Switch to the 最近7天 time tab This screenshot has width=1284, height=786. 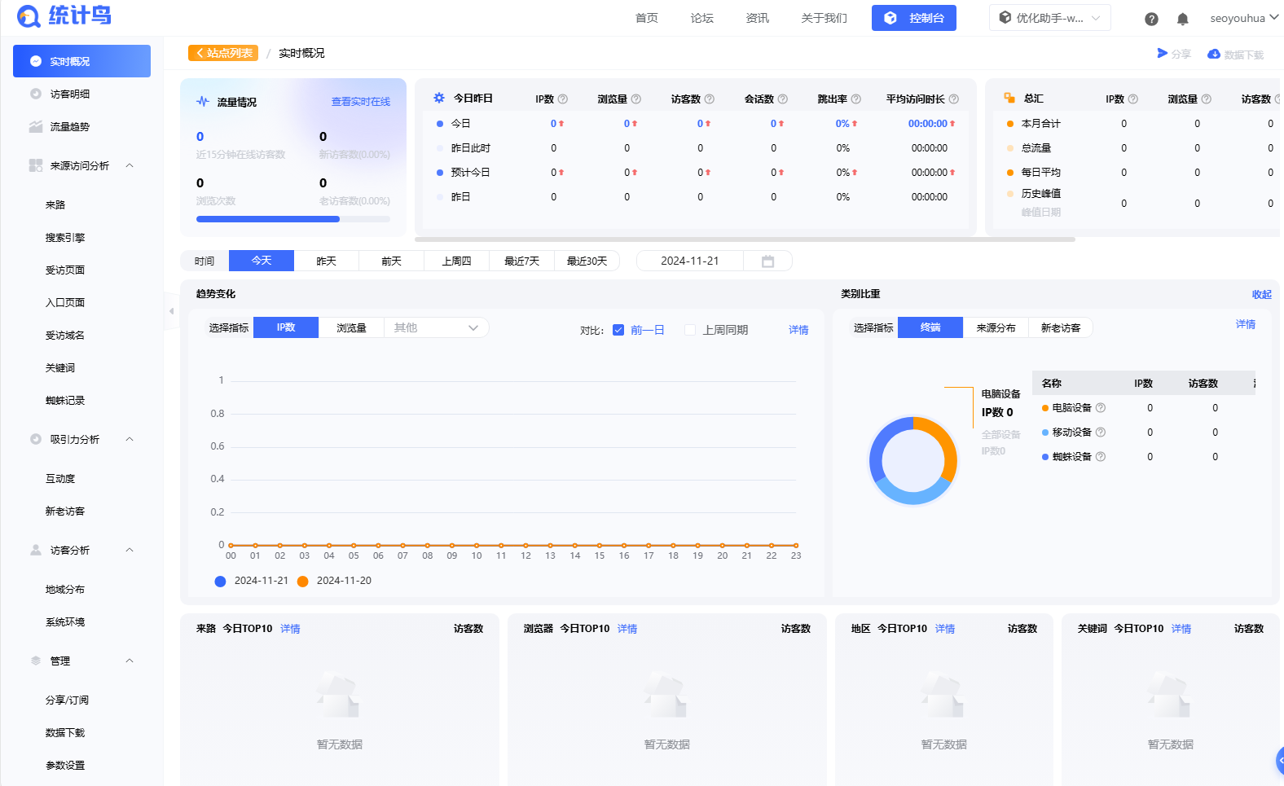tap(521, 261)
